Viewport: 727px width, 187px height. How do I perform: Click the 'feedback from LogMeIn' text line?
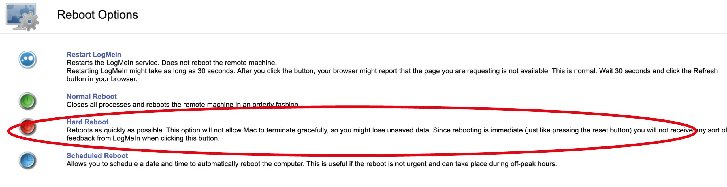point(143,138)
